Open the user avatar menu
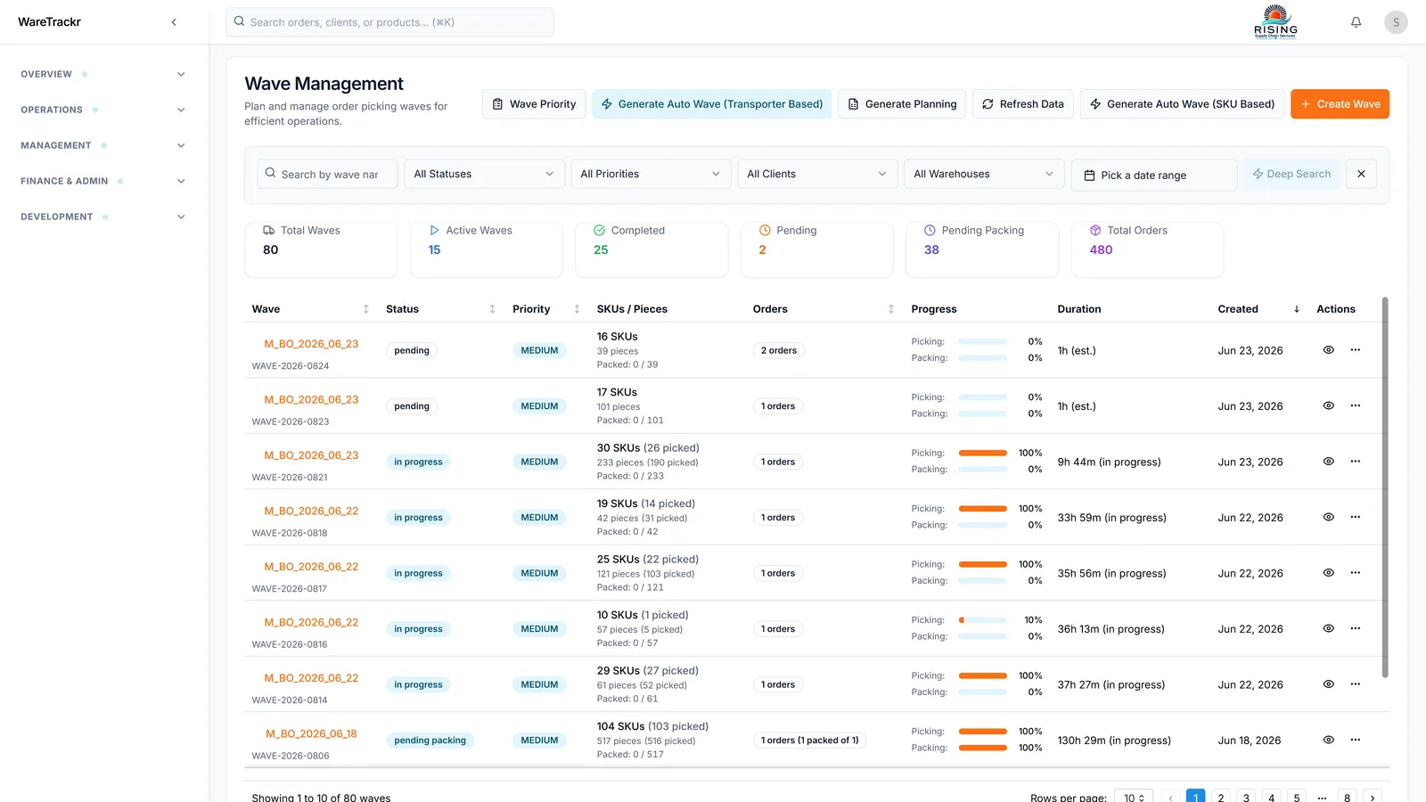Viewport: 1426px width, 802px height. click(x=1396, y=22)
